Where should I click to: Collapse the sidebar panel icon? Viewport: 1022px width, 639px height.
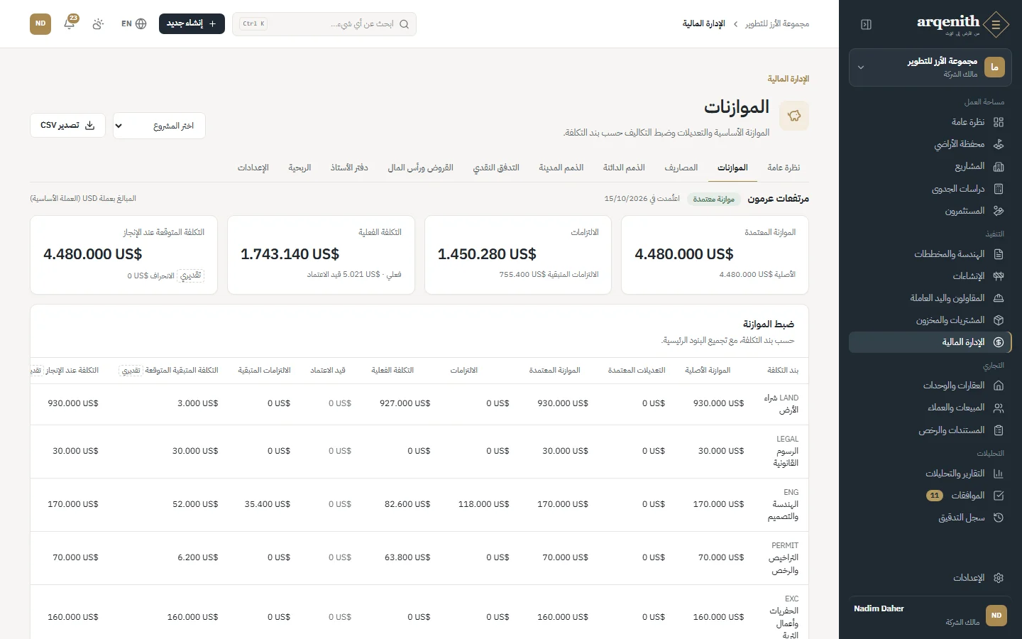(866, 24)
